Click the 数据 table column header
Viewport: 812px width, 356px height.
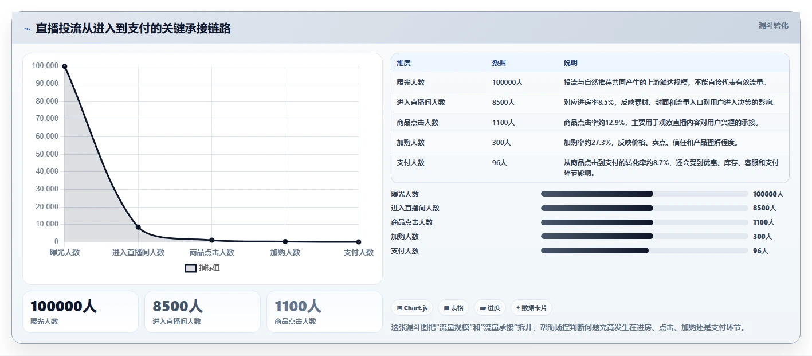coord(499,63)
